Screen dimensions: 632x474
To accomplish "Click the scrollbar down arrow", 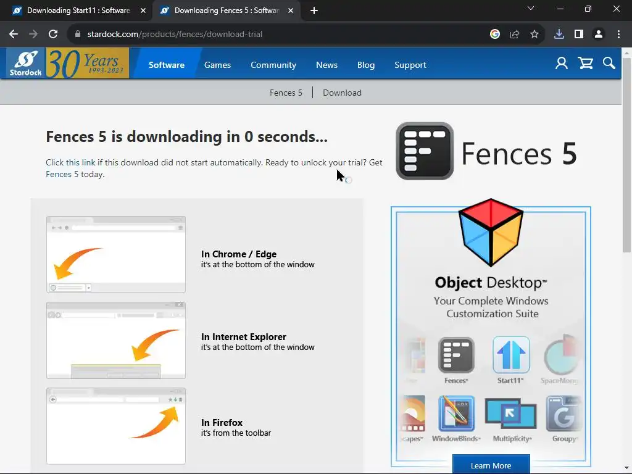I will point(626,468).
